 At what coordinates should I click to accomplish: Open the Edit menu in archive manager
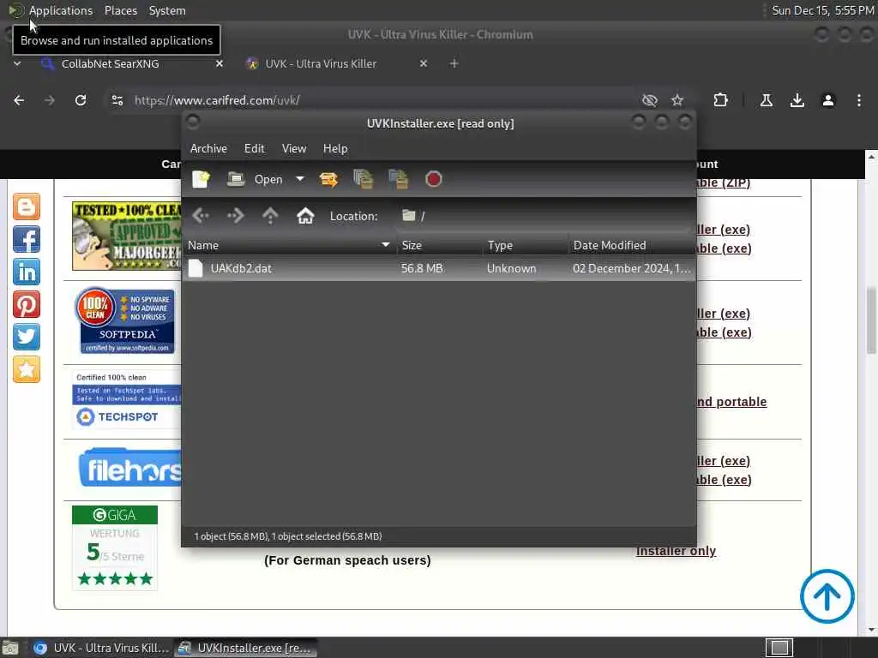(254, 148)
